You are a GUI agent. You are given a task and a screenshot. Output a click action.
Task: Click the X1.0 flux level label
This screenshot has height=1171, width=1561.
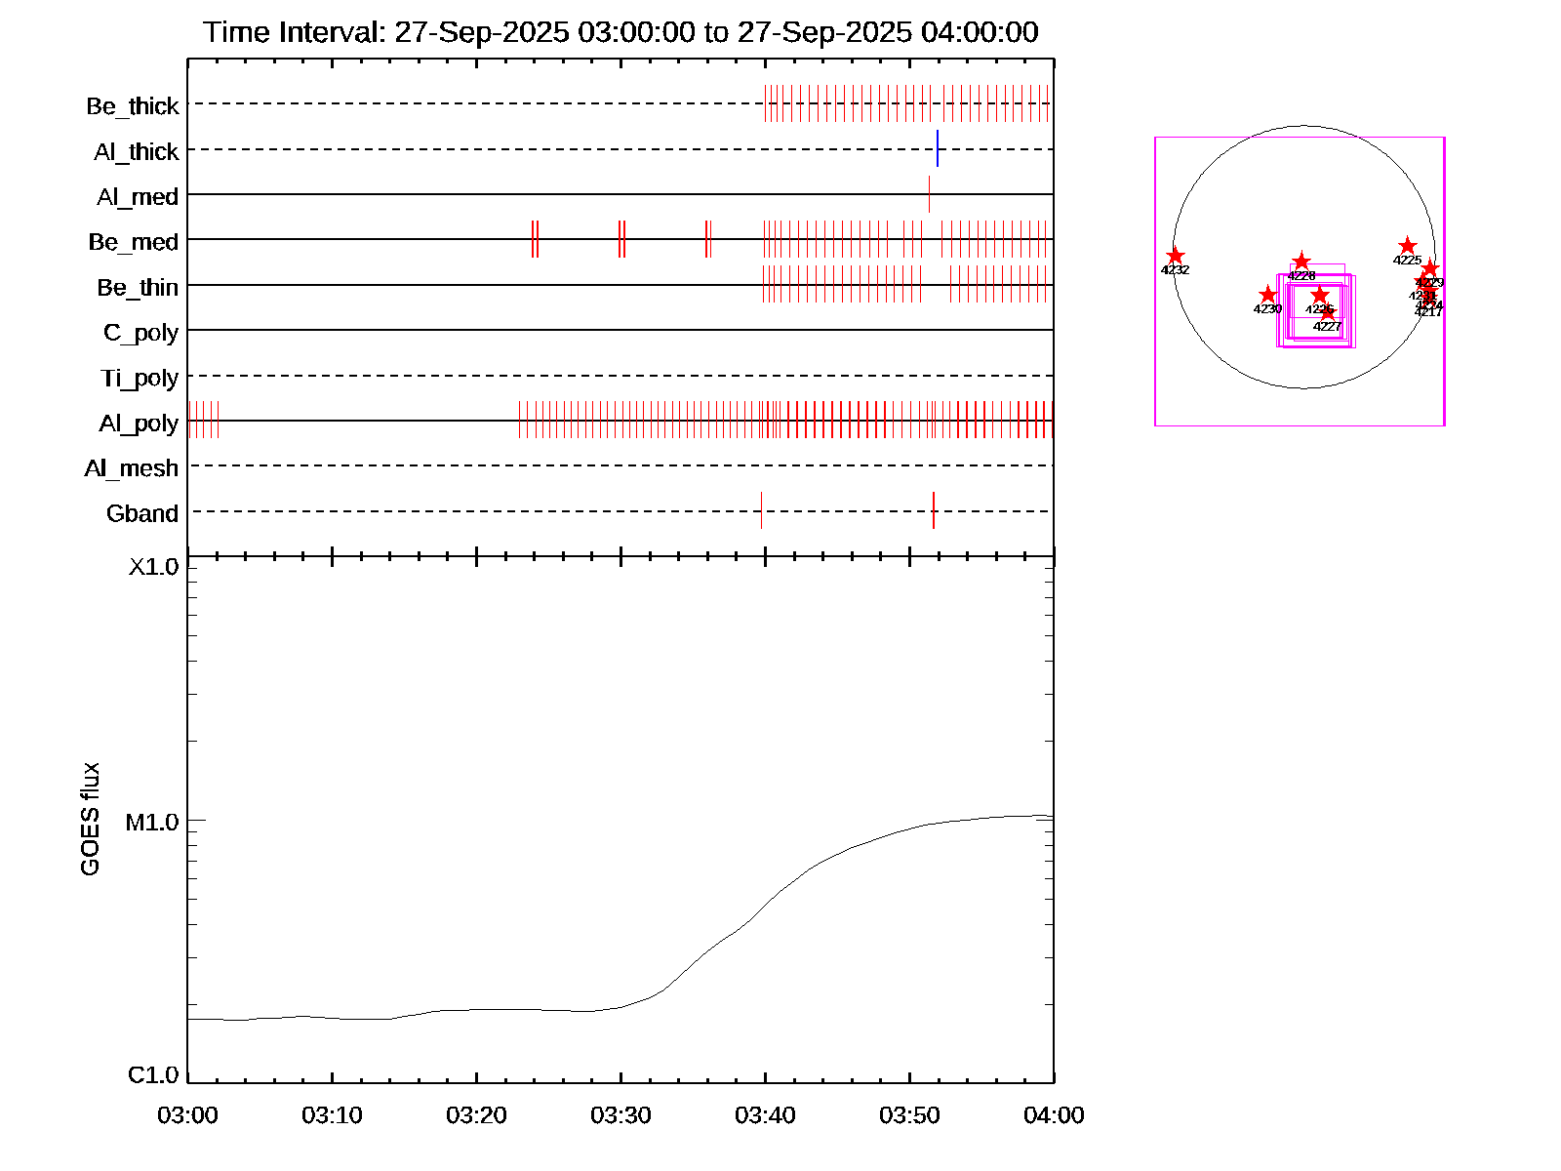[154, 567]
